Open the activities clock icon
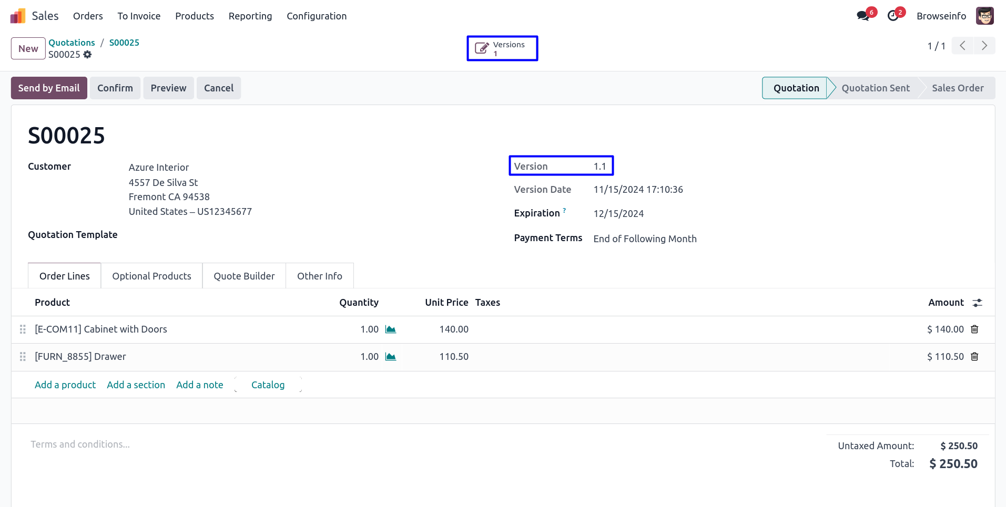 (893, 16)
